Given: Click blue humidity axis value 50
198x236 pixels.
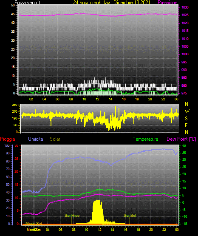Looking at the screenshot, I should (8, 185).
